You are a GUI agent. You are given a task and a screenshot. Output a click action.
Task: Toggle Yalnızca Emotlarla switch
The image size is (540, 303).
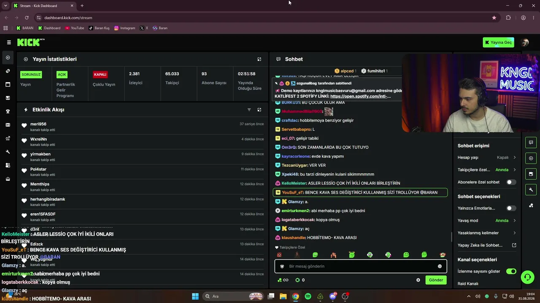pyautogui.click(x=511, y=208)
